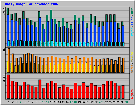Click the red KBytes bar for day 17

[72, 94]
